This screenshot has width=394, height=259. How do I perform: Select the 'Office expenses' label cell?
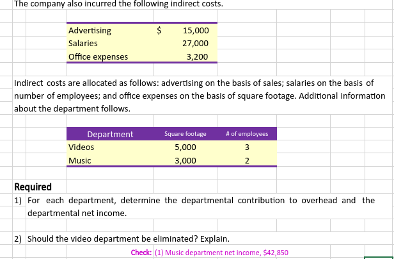(110, 56)
